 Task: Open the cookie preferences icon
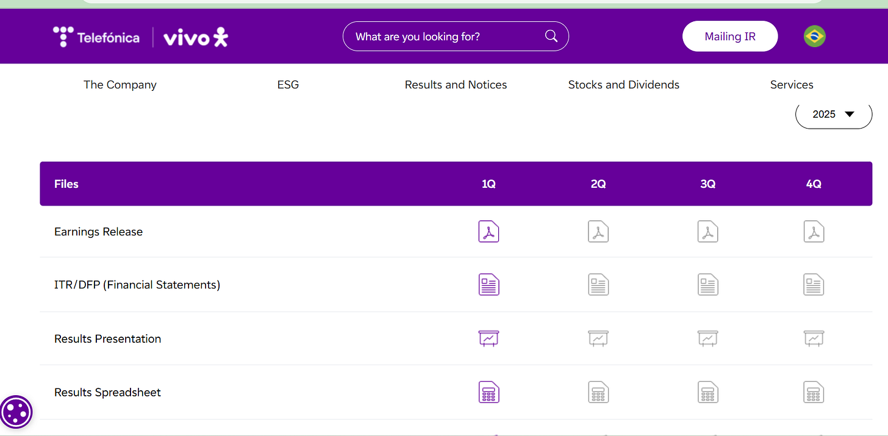click(16, 412)
